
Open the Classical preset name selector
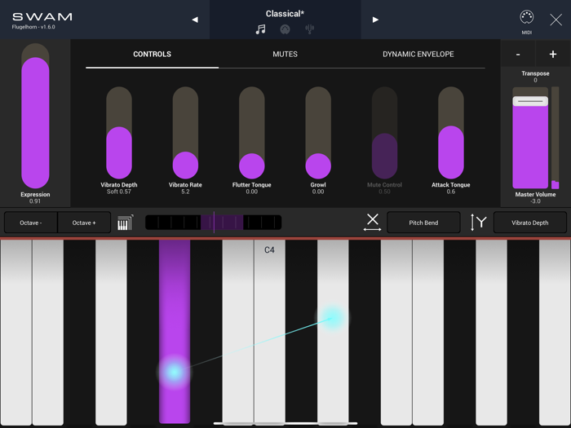pyautogui.click(x=285, y=13)
